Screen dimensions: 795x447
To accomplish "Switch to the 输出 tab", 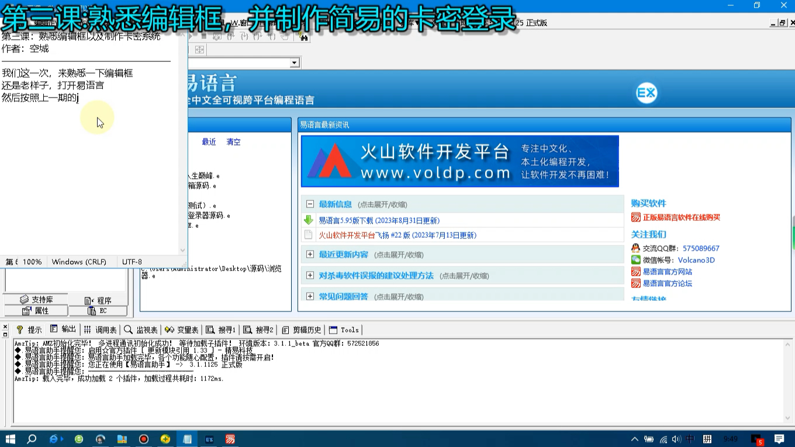I will [63, 329].
